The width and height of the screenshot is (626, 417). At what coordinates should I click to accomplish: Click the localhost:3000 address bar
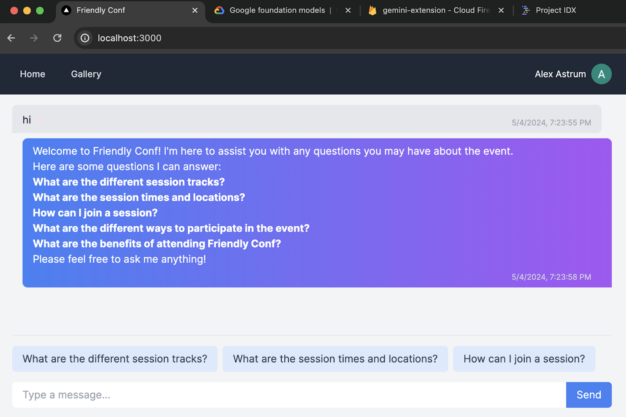click(x=304, y=38)
